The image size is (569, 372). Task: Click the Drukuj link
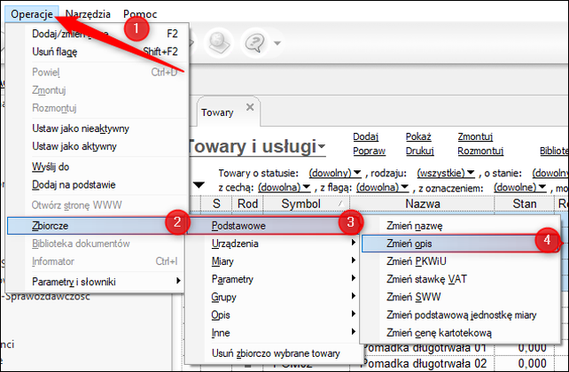[x=420, y=151]
